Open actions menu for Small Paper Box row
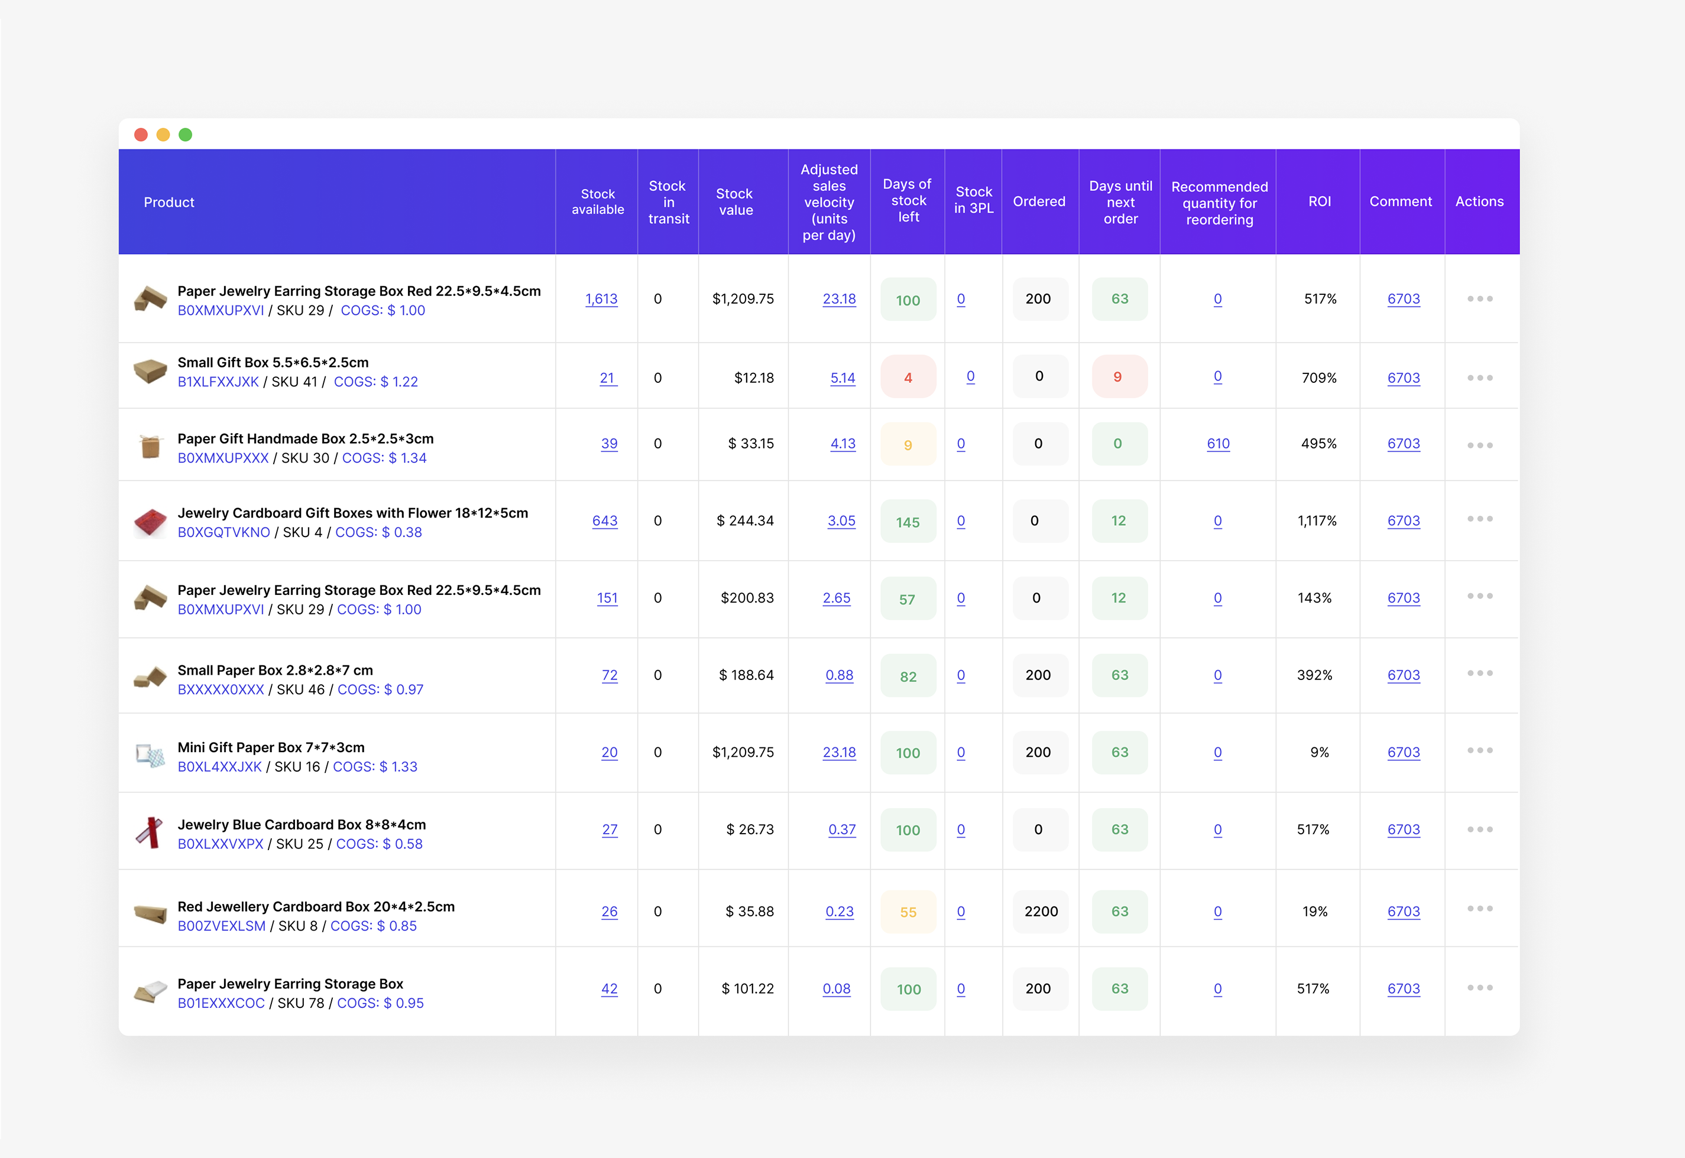Image resolution: width=1685 pixels, height=1158 pixels. 1479,674
